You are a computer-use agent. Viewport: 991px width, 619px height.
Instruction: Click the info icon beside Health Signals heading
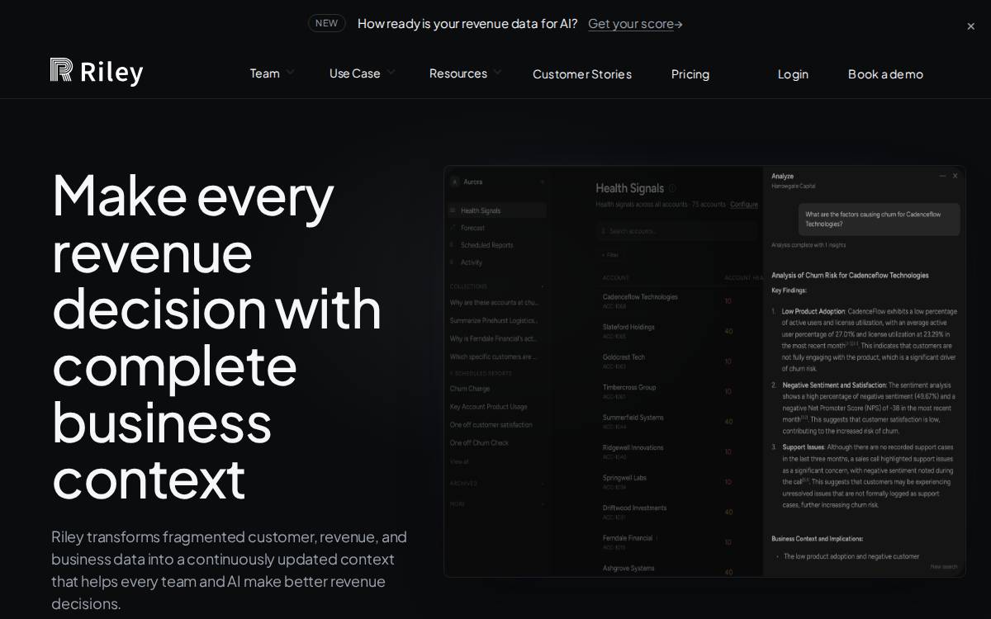click(672, 189)
